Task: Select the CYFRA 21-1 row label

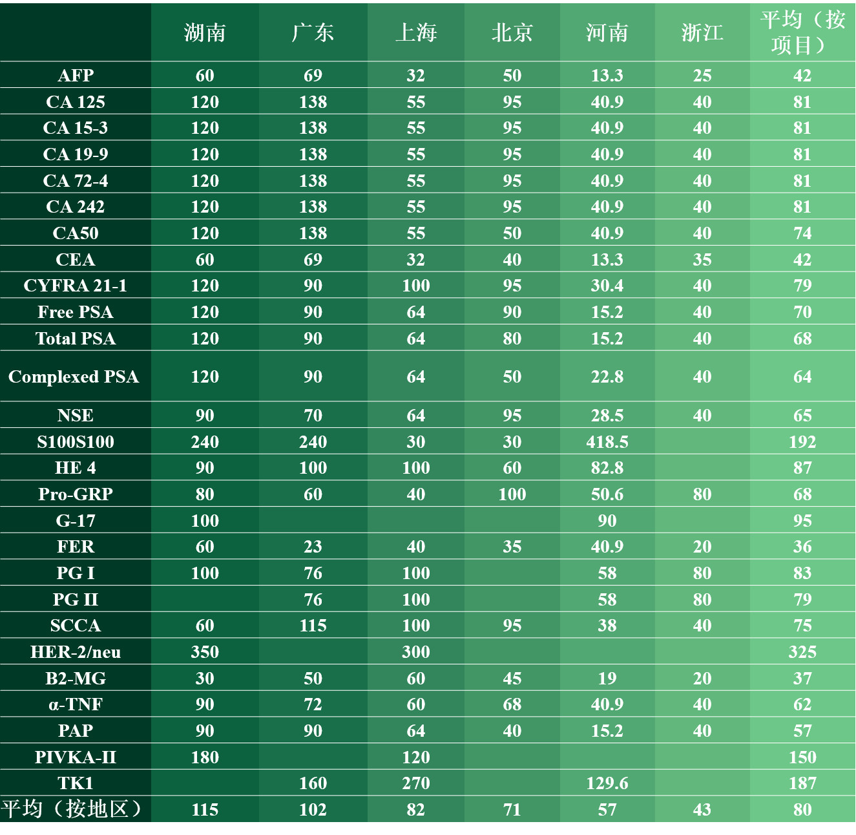Action: click(76, 286)
